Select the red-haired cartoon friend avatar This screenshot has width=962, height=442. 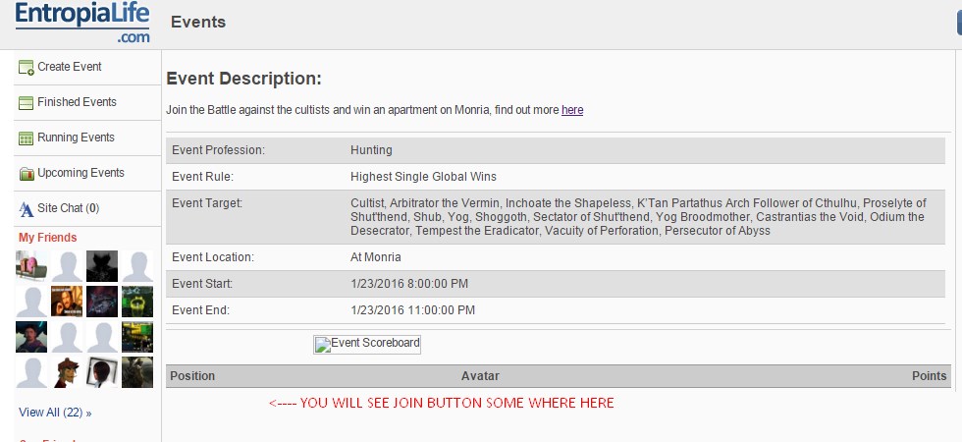pyautogui.click(x=67, y=372)
